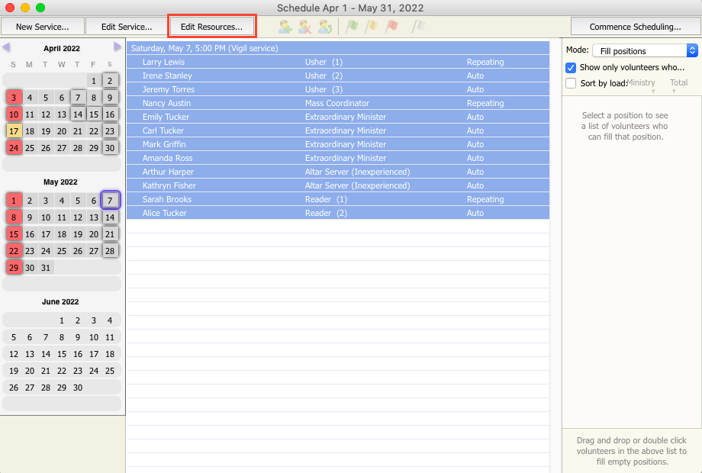The image size is (702, 473).
Task: Click the Total sort arrow
Action: (x=674, y=92)
